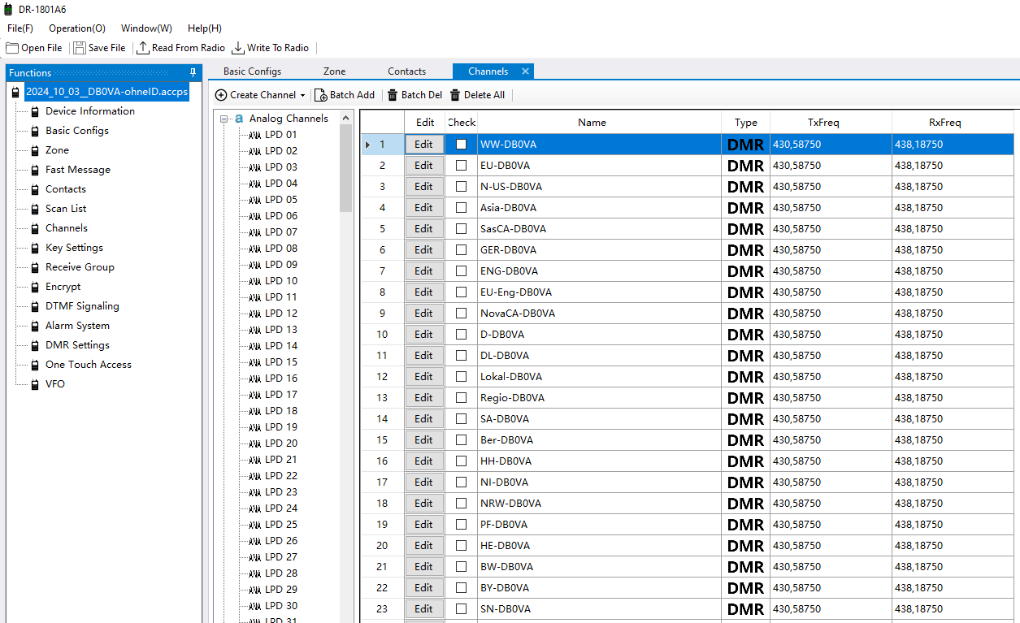Viewport: 1020px width, 623px height.
Task: Click the Type column header
Action: pyautogui.click(x=746, y=123)
